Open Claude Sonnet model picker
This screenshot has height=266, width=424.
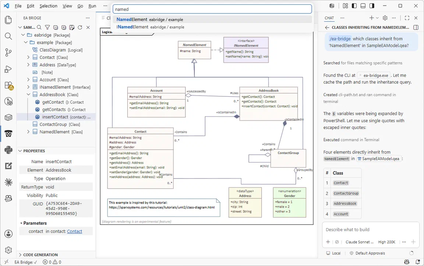pyautogui.click(x=359, y=242)
